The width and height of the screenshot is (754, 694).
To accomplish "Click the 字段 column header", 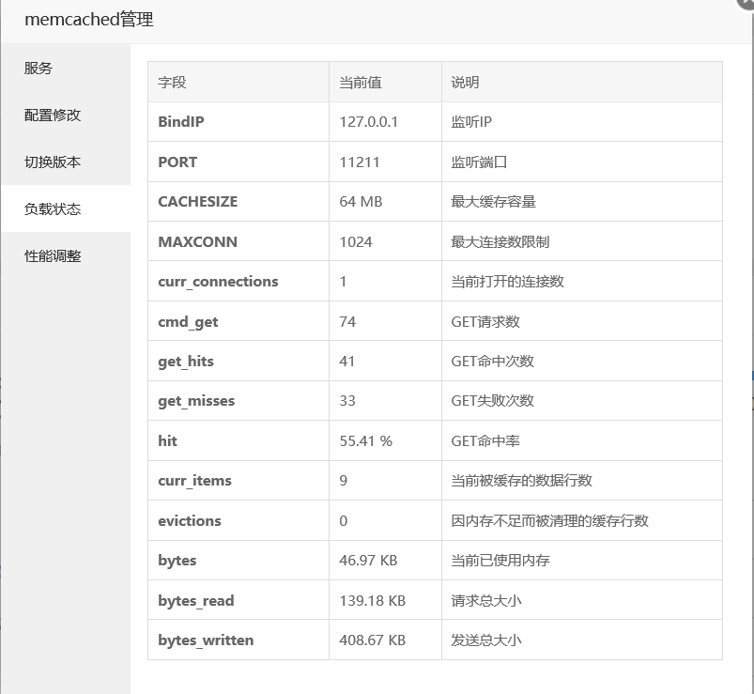I will 172,83.
